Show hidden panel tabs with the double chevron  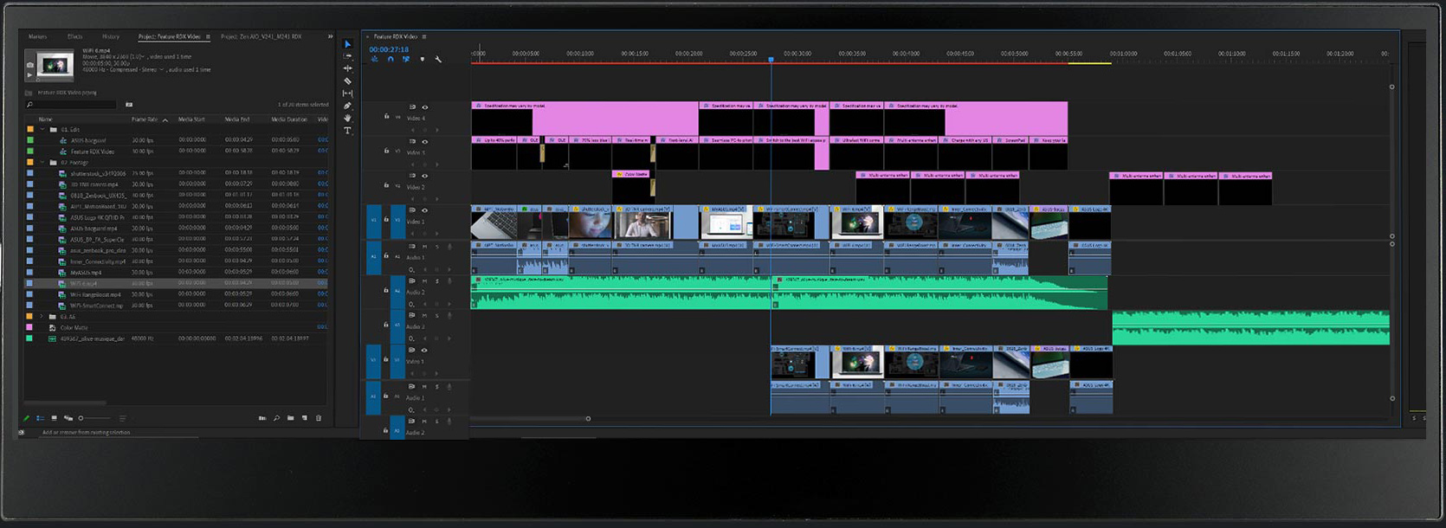coord(329,36)
